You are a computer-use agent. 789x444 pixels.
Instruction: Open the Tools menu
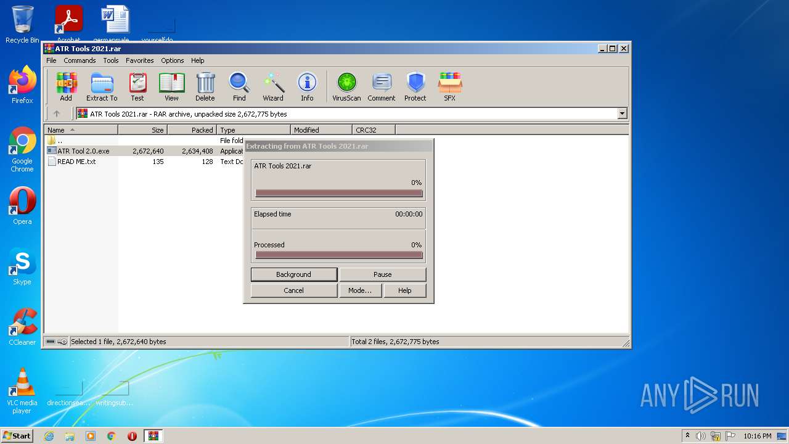(111, 60)
